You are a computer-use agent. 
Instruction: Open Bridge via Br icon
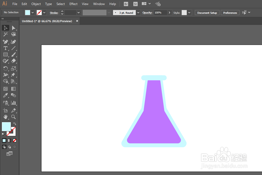click(x=126, y=4)
